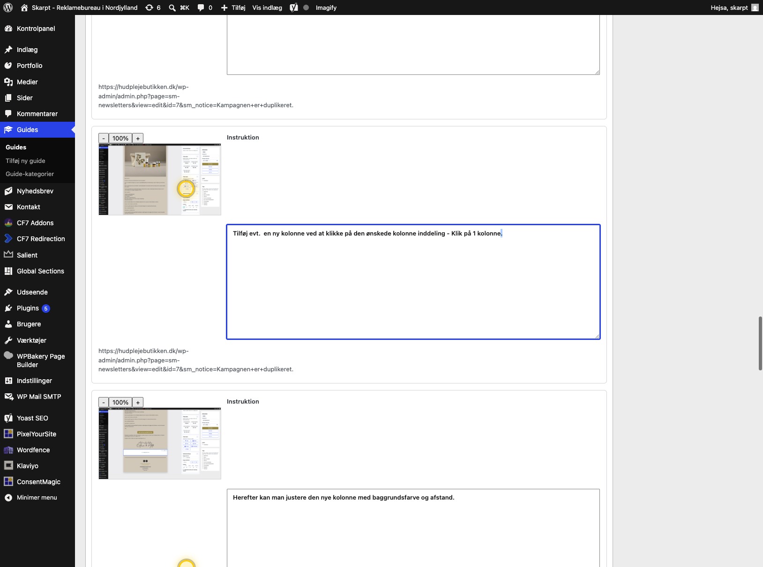
Task: Open the Yoast SEO icon in admin bar
Action: pyautogui.click(x=294, y=7)
